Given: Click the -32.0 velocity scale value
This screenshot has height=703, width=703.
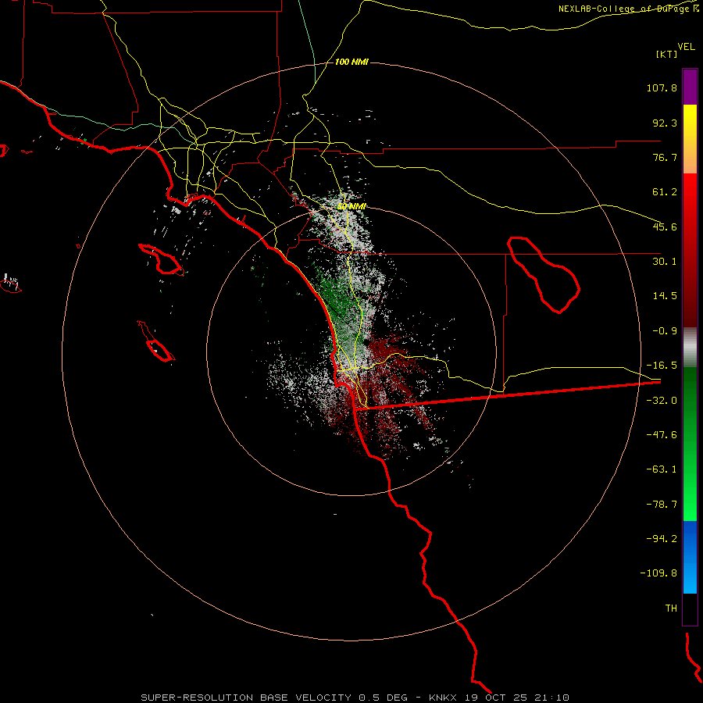Looking at the screenshot, I should [x=662, y=401].
